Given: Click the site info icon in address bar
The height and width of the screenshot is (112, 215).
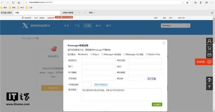Looking at the screenshot, I should coord(26,2).
